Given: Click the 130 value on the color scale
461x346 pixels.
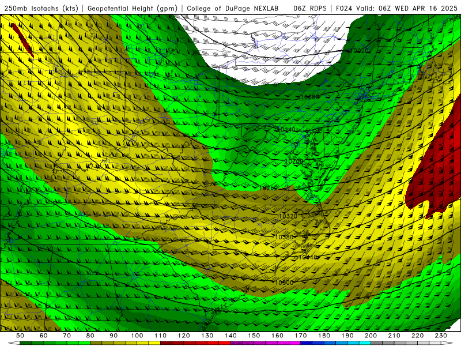Looking at the screenshot, I should (x=207, y=336).
